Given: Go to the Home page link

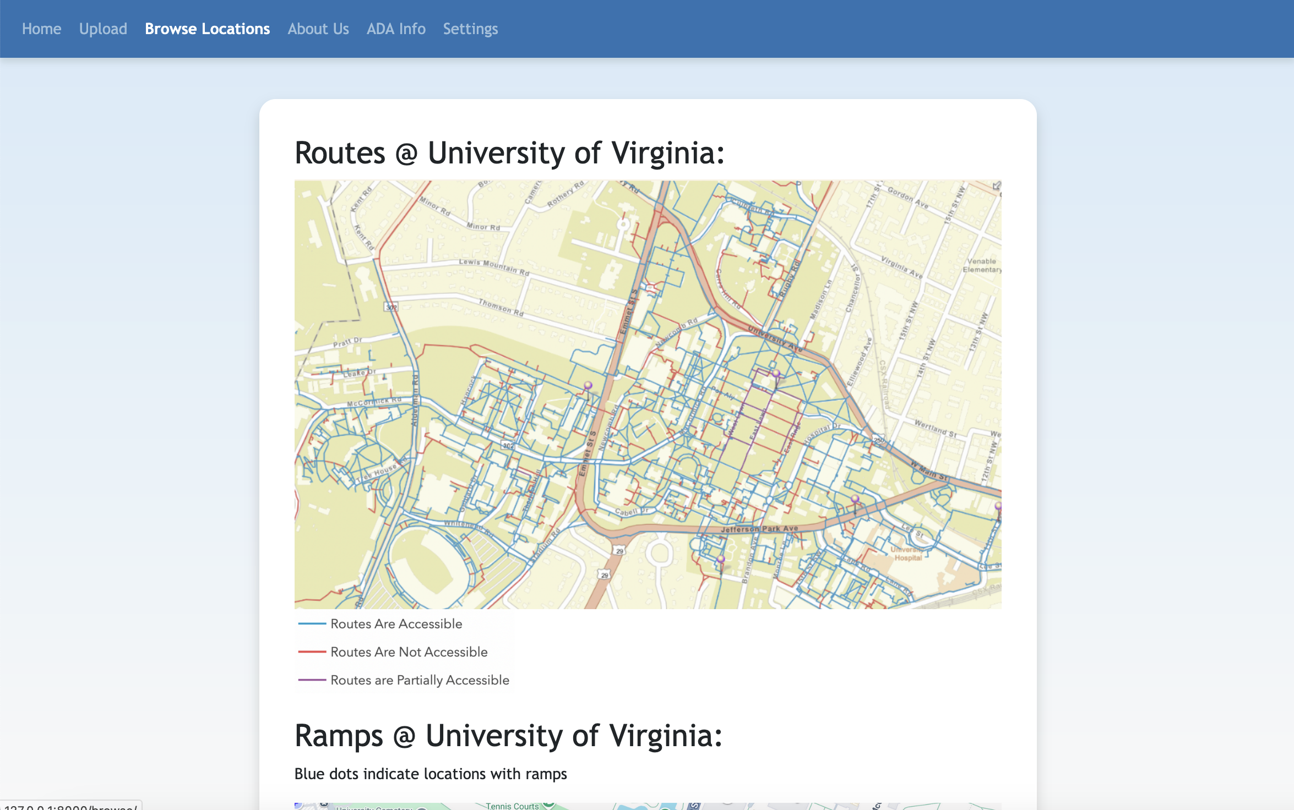Looking at the screenshot, I should point(41,29).
